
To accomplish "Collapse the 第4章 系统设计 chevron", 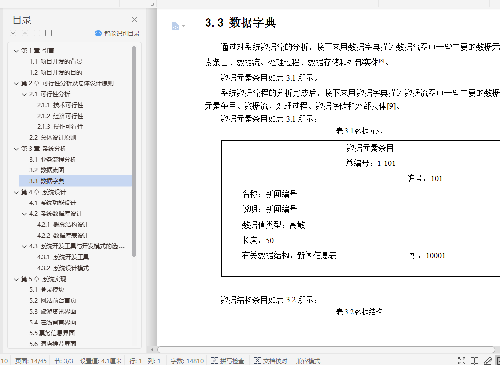I will 16,192.
